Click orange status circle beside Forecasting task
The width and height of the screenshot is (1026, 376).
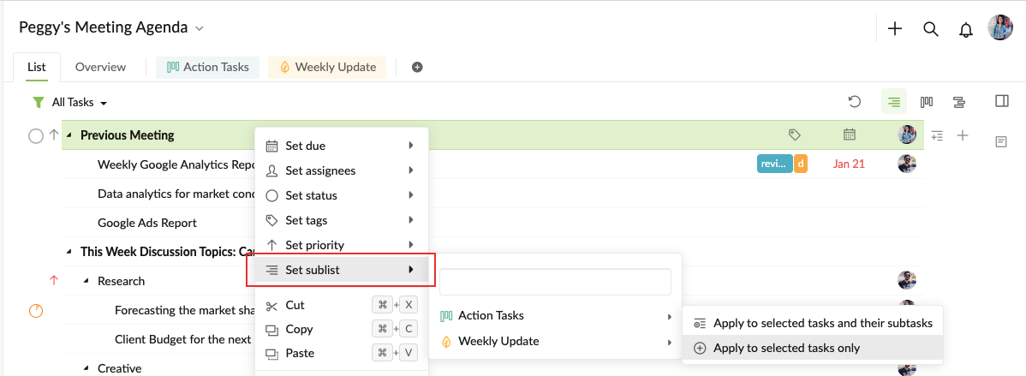click(36, 311)
